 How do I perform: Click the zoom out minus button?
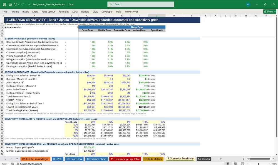pyautogui.click(x=248, y=164)
